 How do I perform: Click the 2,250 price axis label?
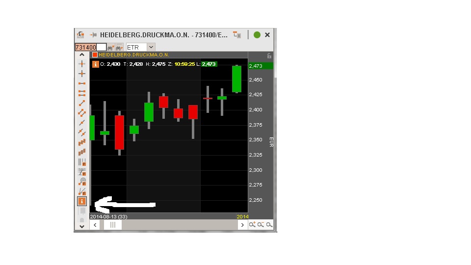tap(256, 200)
